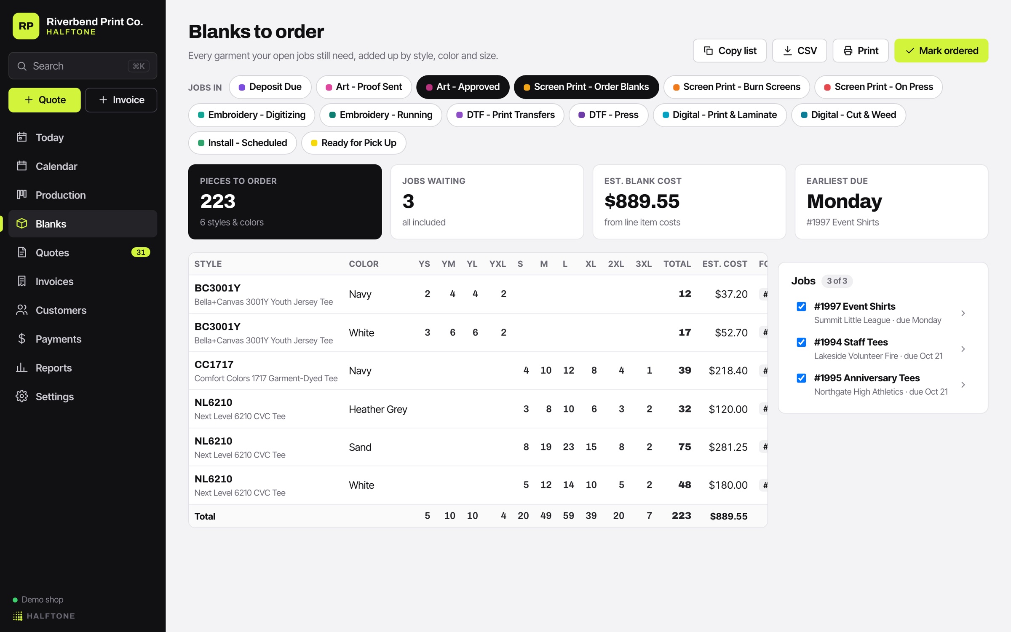Click the Blanks box icon
The height and width of the screenshot is (632, 1011).
pos(21,224)
